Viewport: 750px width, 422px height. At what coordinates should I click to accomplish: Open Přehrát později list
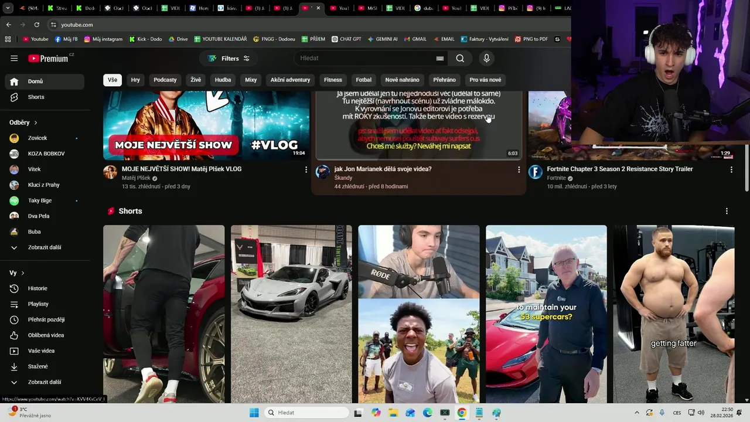[45, 319]
